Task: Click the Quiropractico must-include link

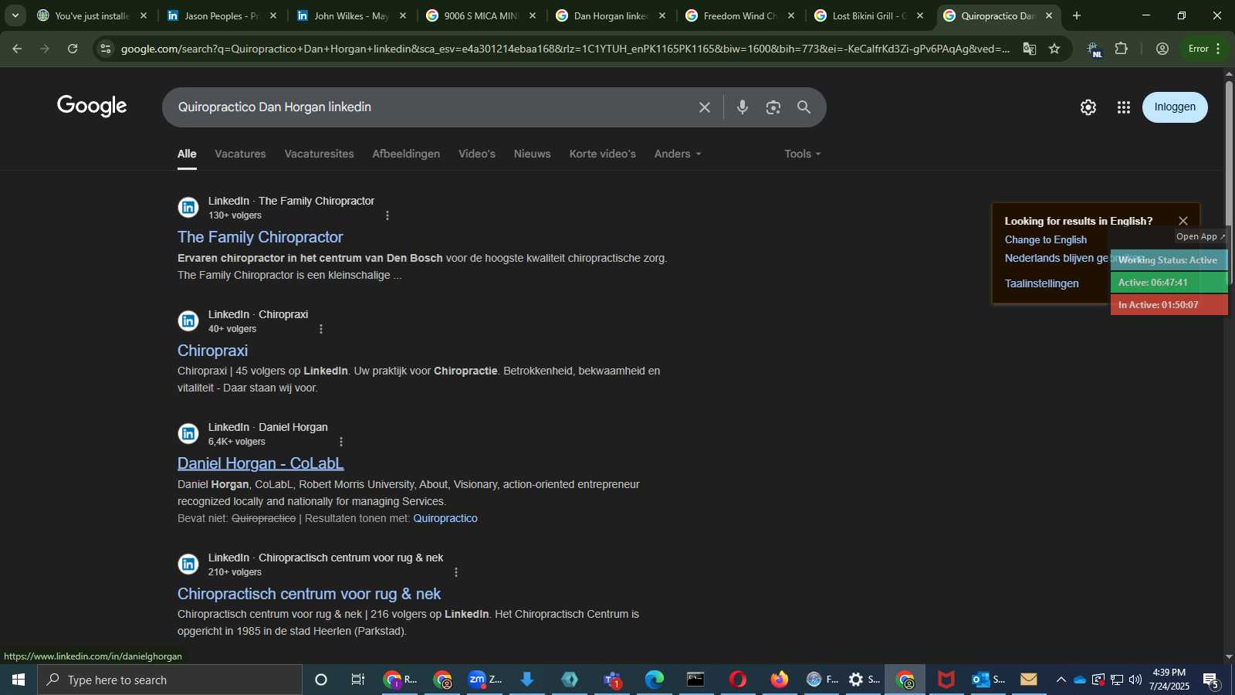Action: [445, 518]
